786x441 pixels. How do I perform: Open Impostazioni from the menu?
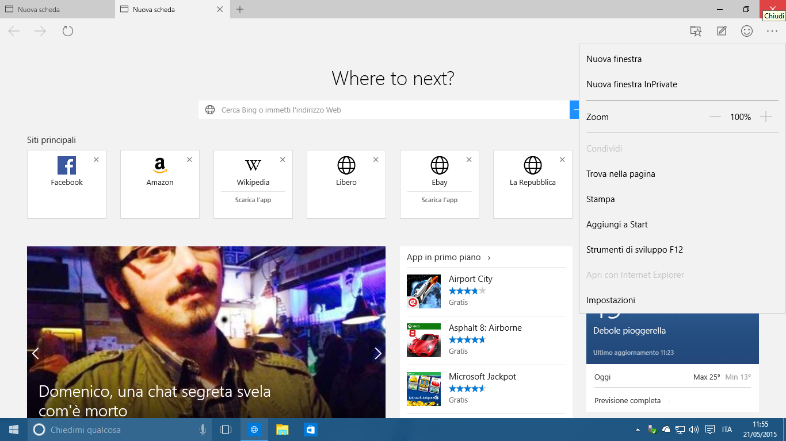tap(682, 300)
